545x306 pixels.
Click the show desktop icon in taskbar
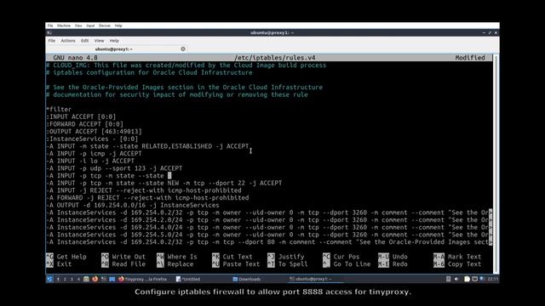coord(112,279)
